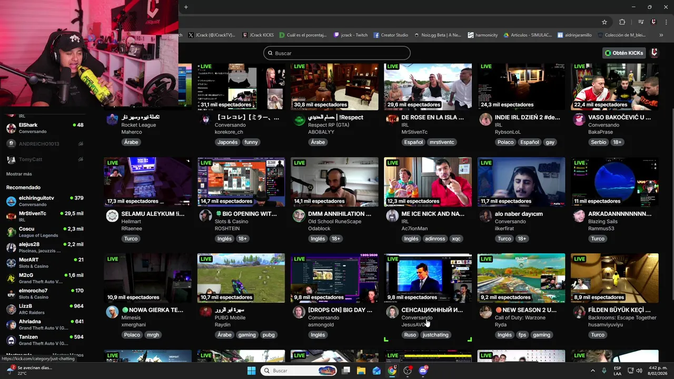Open Outlook from the taskbar

click(x=376, y=371)
